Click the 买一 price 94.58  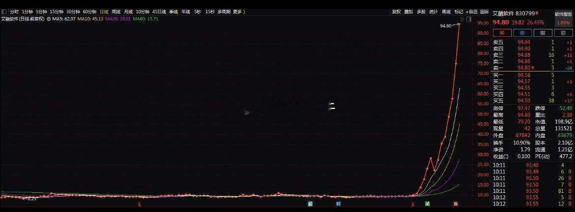click(x=524, y=75)
